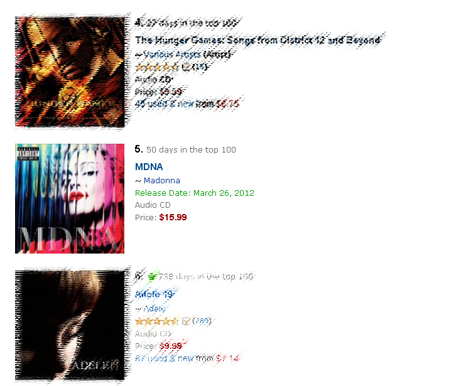Open The Hunger Games soundtrack title link
This screenshot has height=386, width=466.
(257, 40)
